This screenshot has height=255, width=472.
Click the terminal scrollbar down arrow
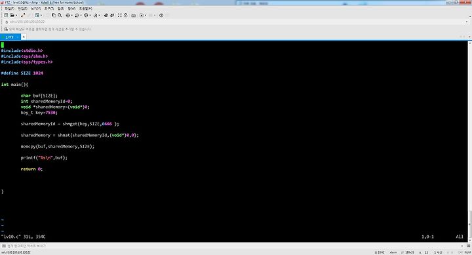point(470,240)
